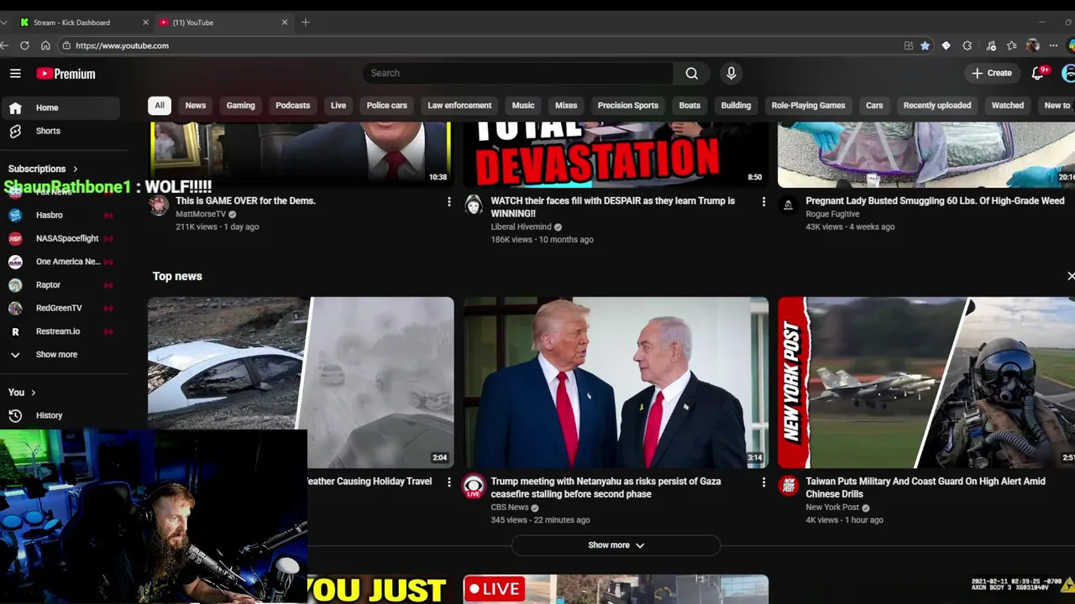The height and width of the screenshot is (604, 1075).
Task: Close the YouTube browser tab
Action: click(x=284, y=23)
